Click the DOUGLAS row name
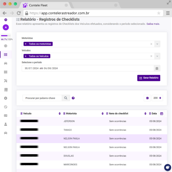The height and width of the screenshot is (172, 172). point(69,156)
